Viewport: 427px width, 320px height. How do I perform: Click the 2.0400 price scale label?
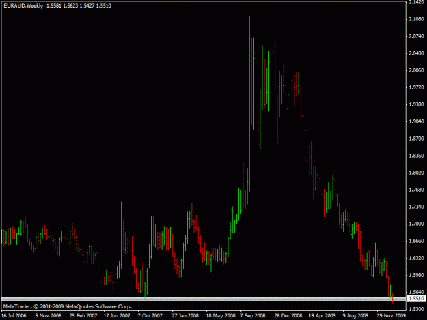(416, 53)
